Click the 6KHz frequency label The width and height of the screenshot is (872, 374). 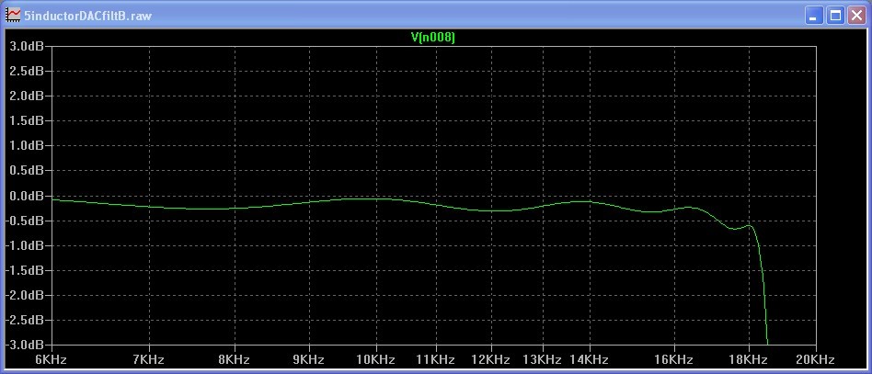[52, 359]
